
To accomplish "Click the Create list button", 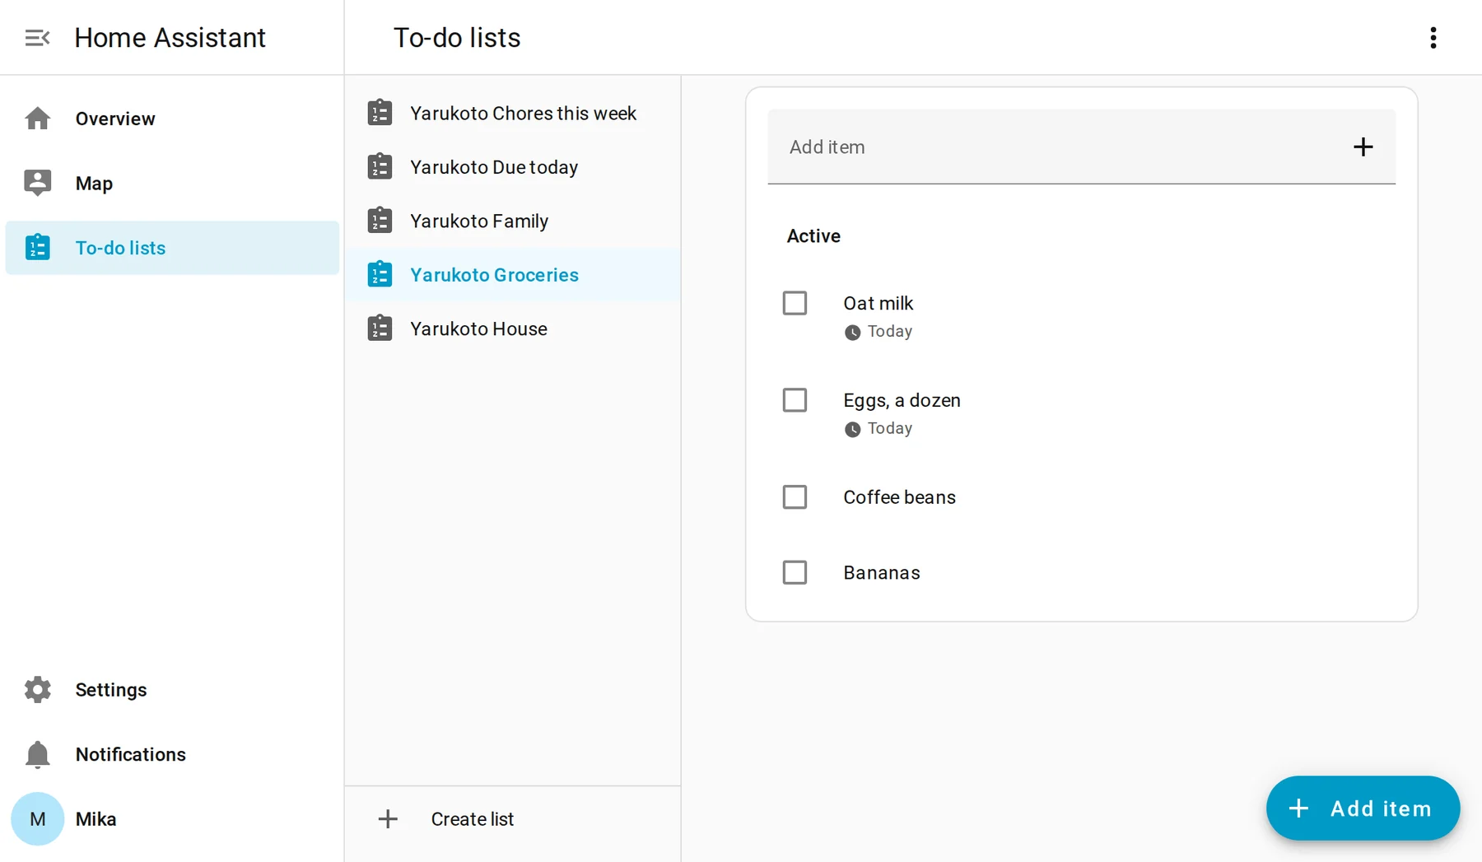I will (x=513, y=819).
